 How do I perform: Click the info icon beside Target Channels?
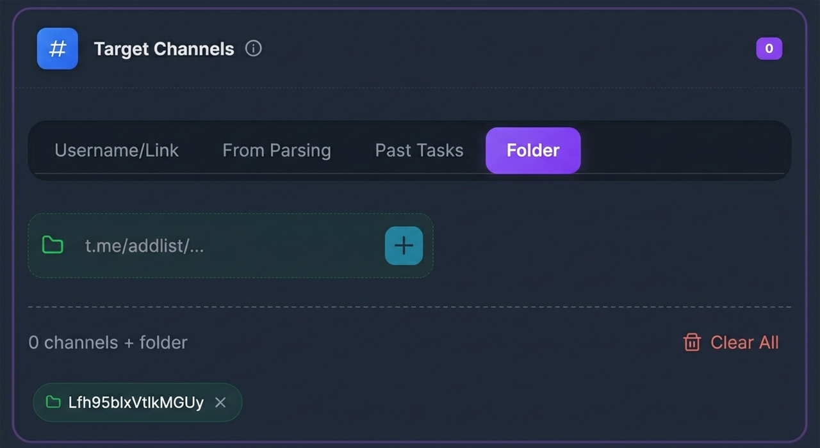(x=254, y=49)
